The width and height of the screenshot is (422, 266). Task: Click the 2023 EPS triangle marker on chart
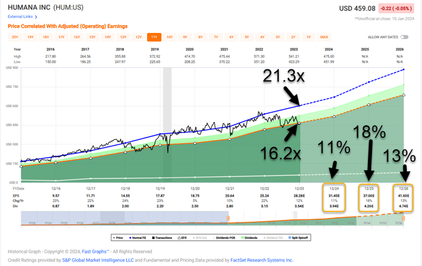(x=299, y=123)
